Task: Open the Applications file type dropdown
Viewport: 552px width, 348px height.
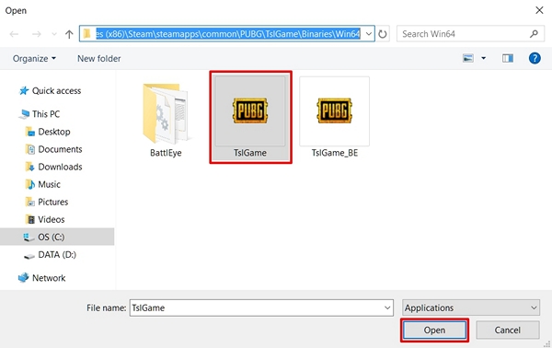Action: point(471,307)
